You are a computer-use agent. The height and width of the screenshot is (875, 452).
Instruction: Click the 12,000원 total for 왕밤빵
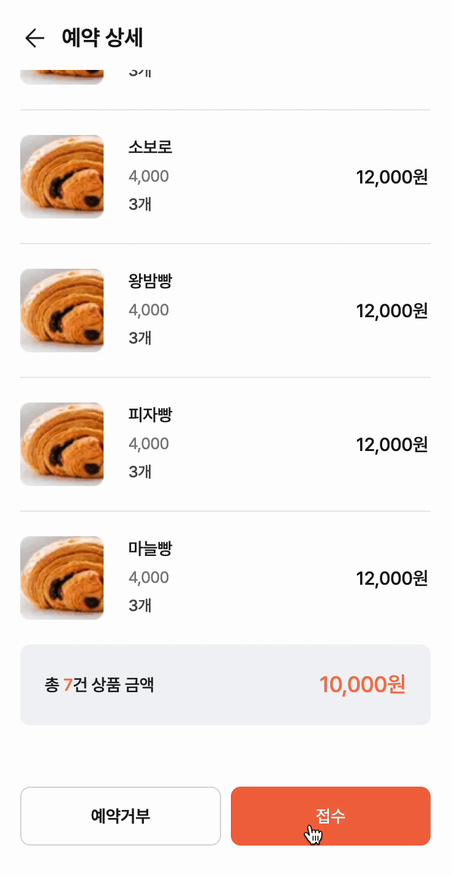pos(391,311)
